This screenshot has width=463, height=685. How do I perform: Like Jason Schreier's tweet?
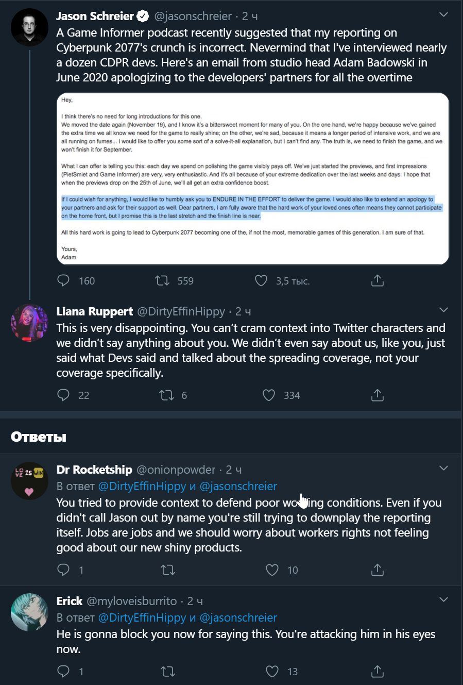point(262,280)
